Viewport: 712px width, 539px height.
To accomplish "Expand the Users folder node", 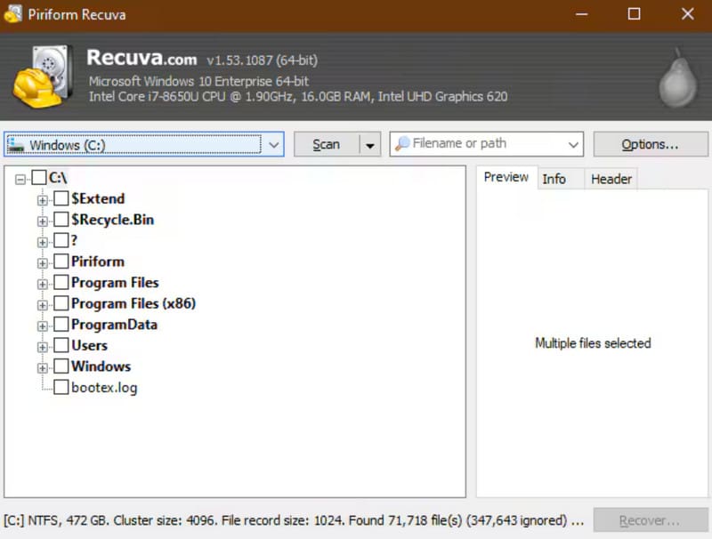I will point(42,347).
